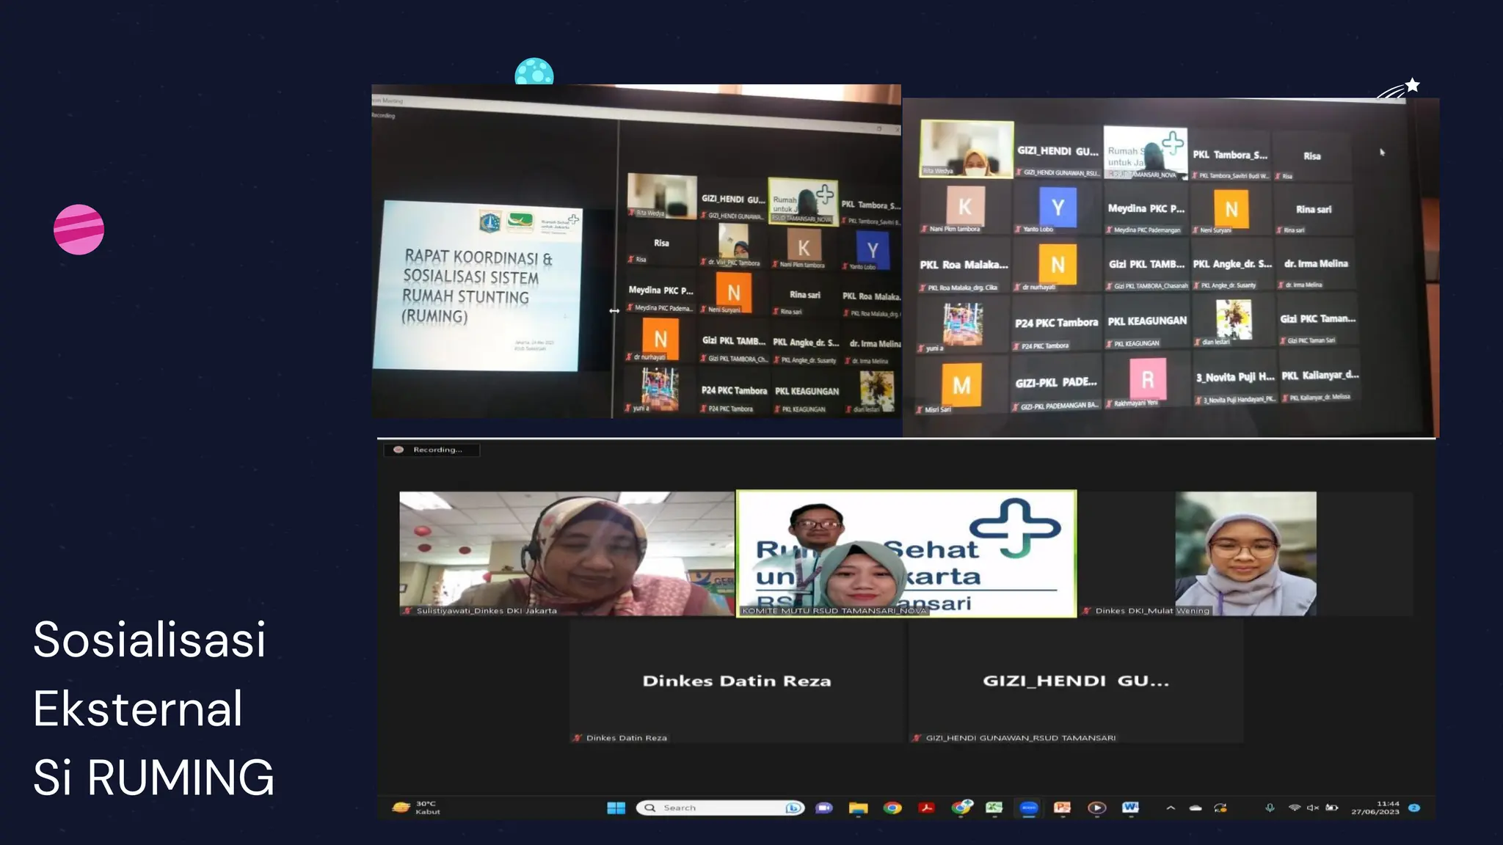This screenshot has height=845, width=1503.
Task: Open the Microsoft Teams chat taskbar icon
Action: pos(824,808)
